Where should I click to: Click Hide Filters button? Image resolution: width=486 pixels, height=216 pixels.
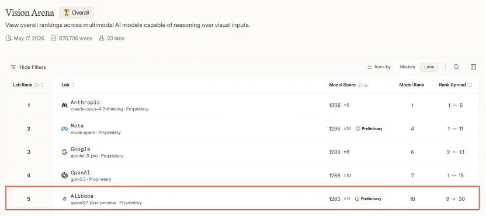(x=28, y=67)
